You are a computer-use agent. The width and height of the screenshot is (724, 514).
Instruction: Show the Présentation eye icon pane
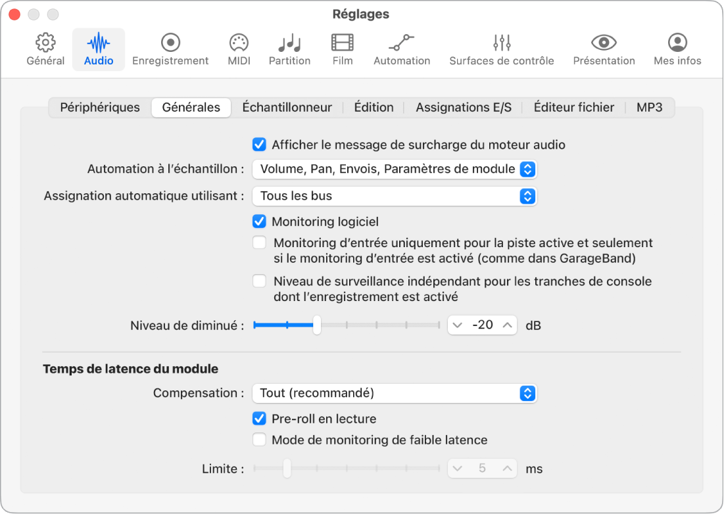604,43
